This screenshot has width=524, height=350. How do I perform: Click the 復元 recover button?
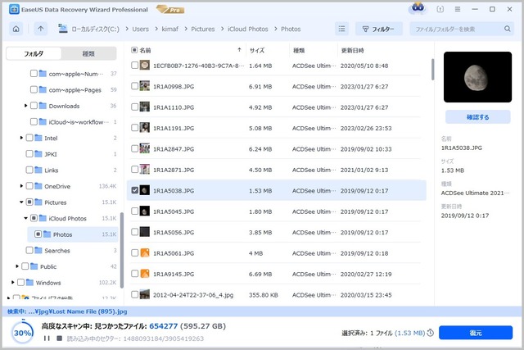pyautogui.click(x=476, y=333)
